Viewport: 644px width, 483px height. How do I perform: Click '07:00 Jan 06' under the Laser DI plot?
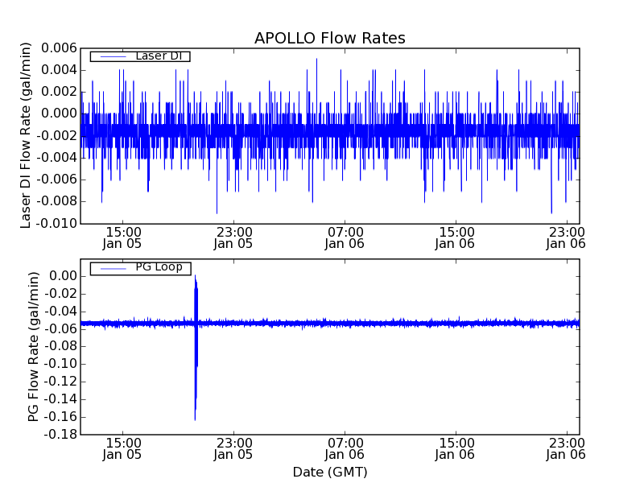click(x=345, y=237)
